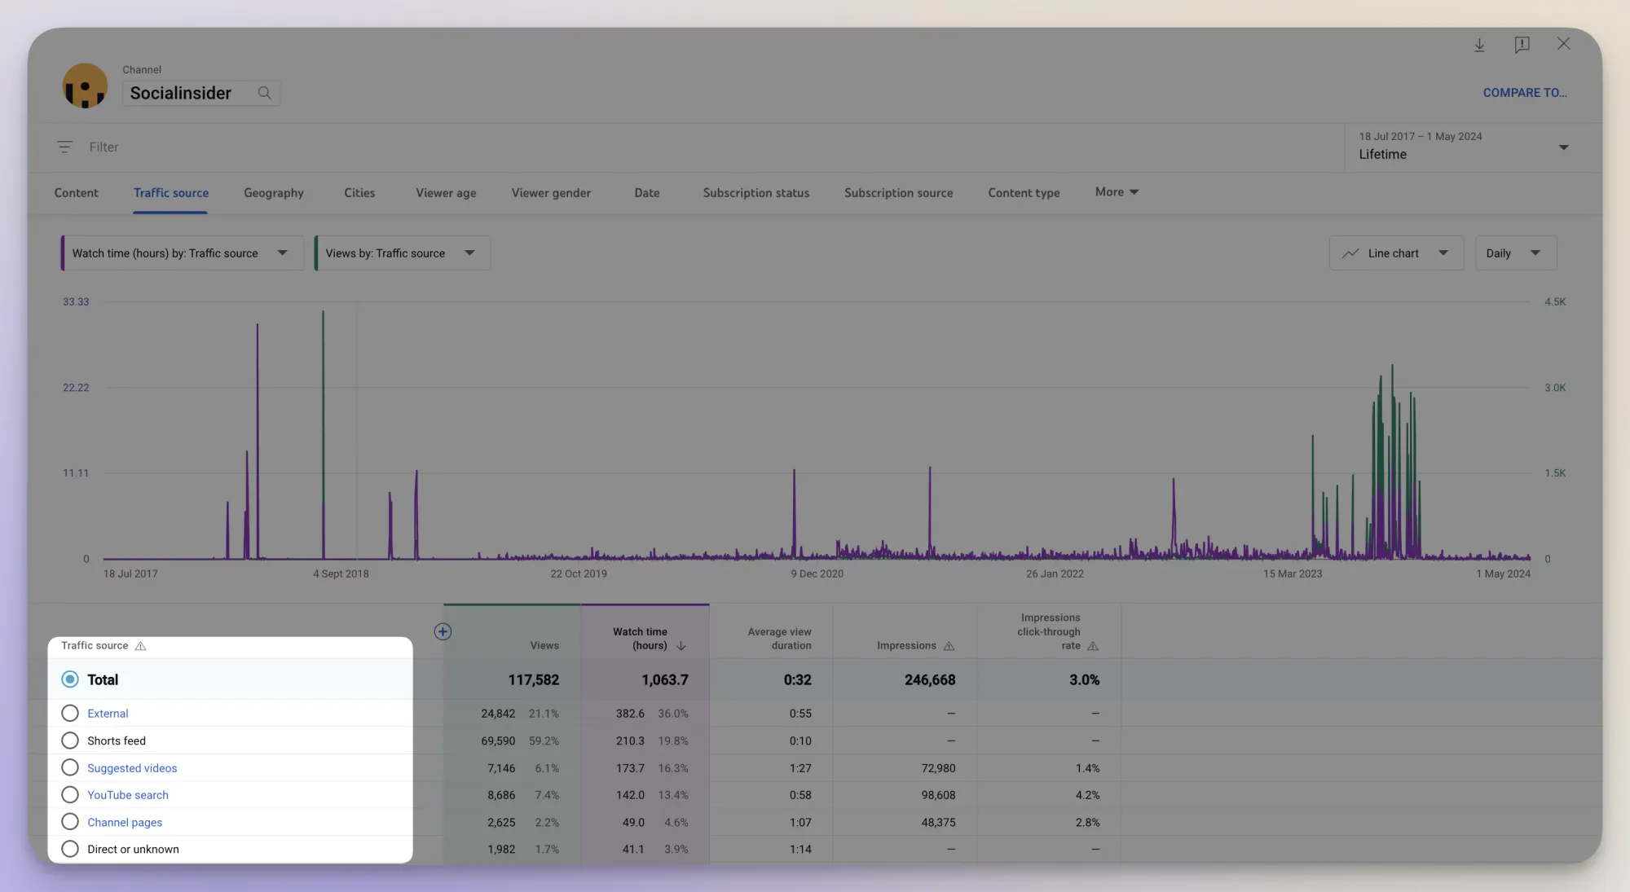
Task: Click the channel search magnifier icon
Action: click(265, 93)
